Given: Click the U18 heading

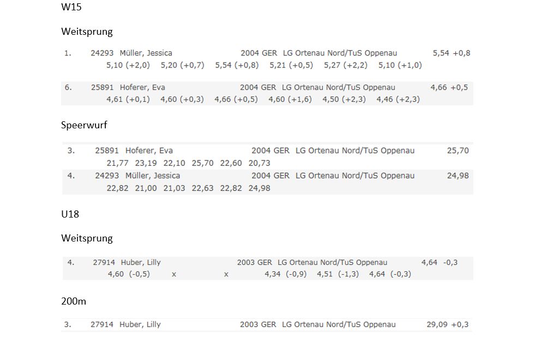Looking at the screenshot, I should [70, 214].
